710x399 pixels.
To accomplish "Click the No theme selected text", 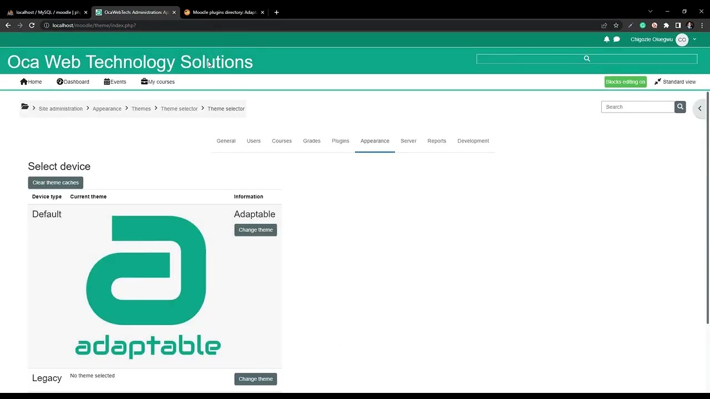I will click(x=92, y=376).
